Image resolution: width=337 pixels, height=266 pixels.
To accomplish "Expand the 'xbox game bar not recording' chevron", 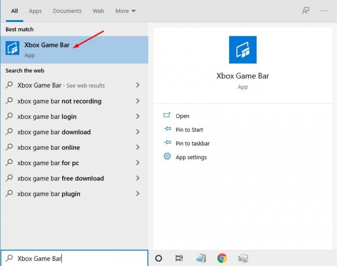I will point(138,101).
